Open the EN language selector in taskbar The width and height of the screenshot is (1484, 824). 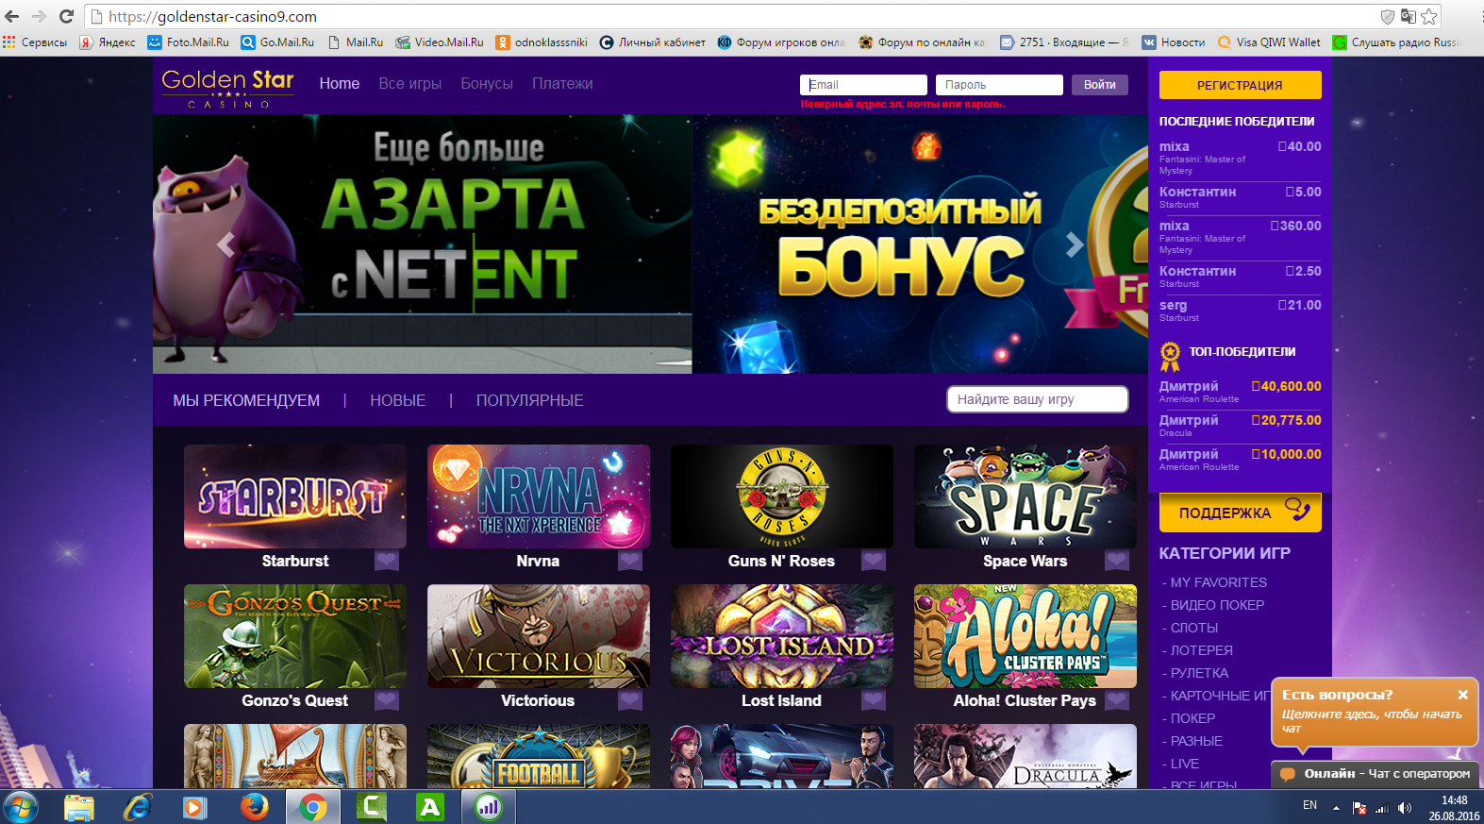pos(1309,805)
